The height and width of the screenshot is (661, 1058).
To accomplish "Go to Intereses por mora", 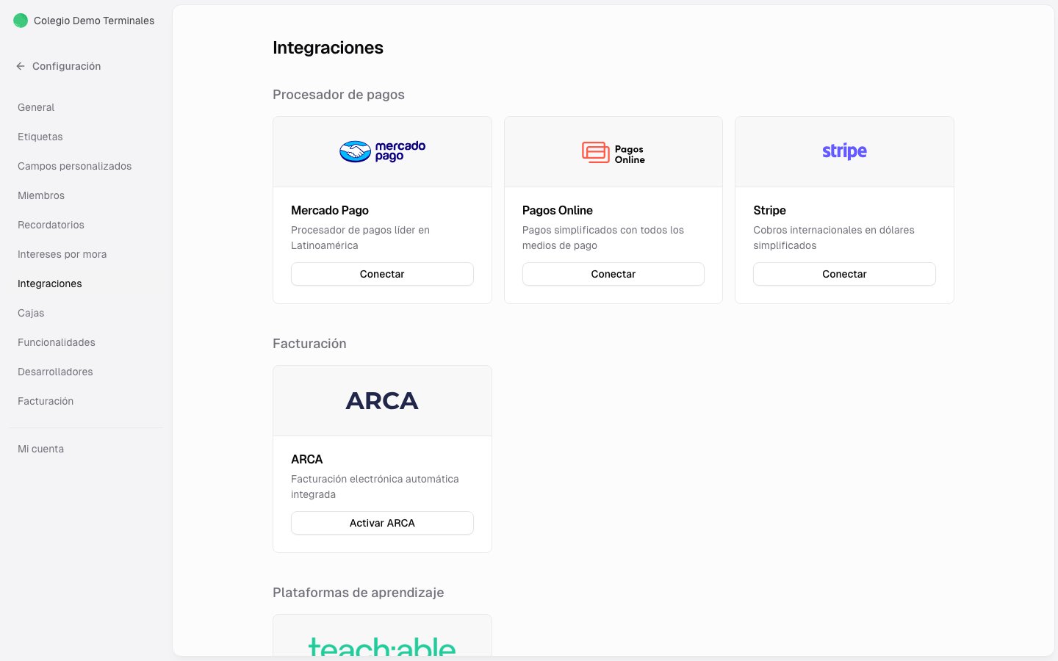I will pyautogui.click(x=62, y=254).
